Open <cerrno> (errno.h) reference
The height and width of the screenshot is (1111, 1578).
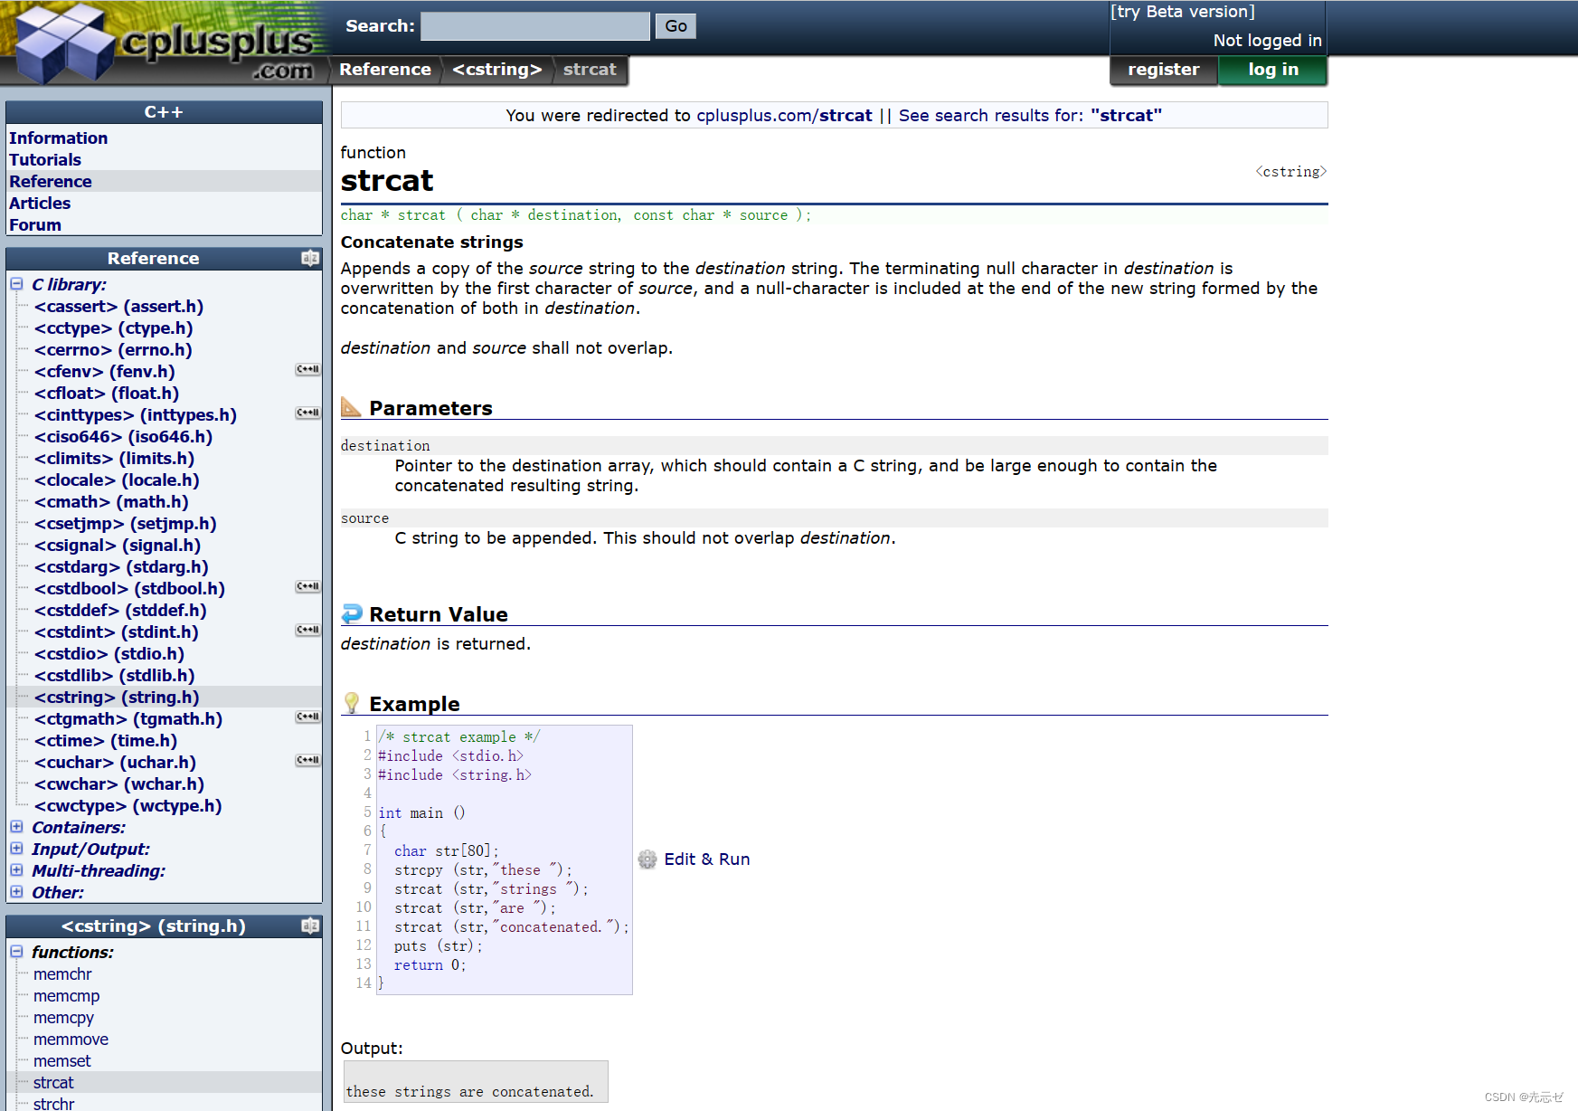coord(113,350)
